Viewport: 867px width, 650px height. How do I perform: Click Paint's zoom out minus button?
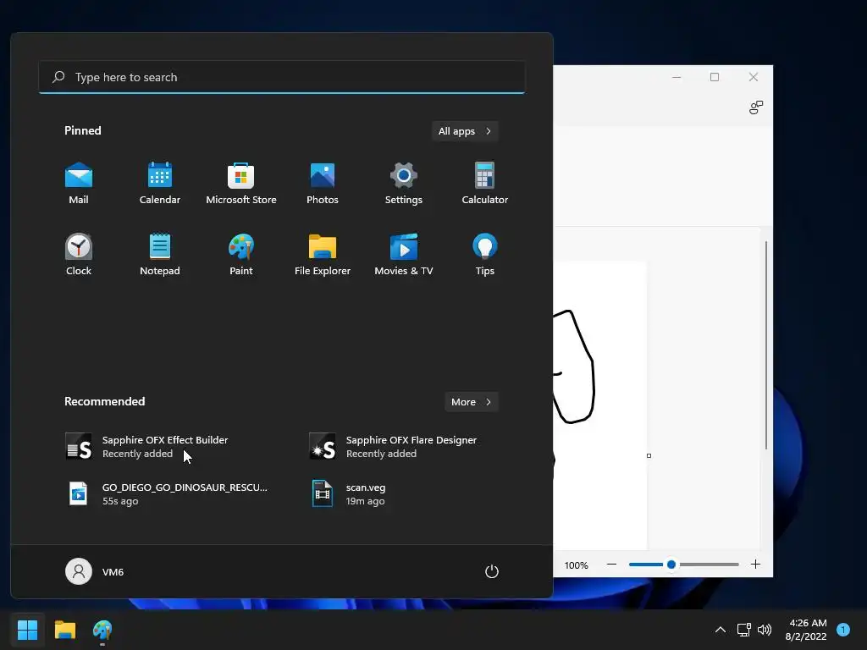tap(611, 565)
